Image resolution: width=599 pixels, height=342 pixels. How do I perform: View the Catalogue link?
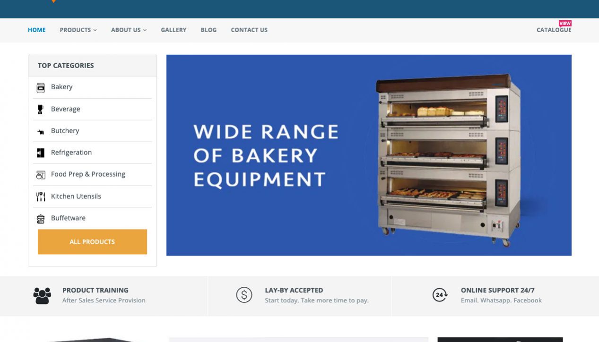pos(554,30)
